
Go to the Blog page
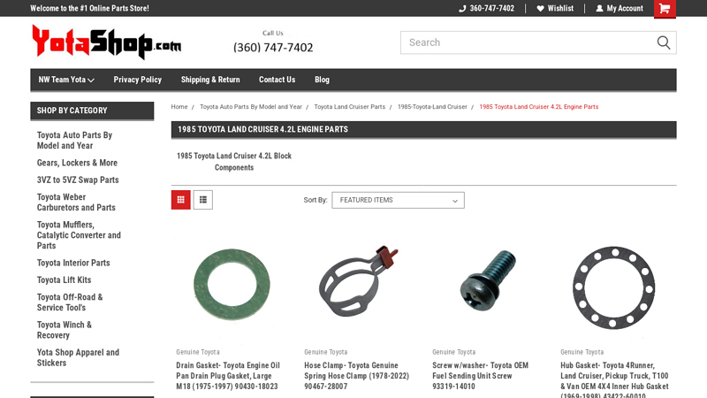[322, 80]
